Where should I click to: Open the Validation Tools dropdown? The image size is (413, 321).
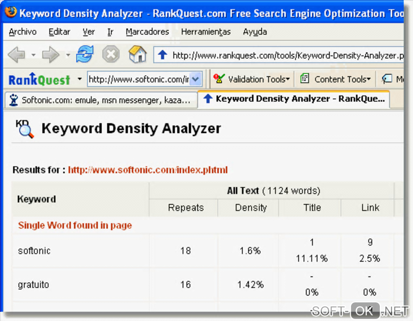(x=288, y=79)
